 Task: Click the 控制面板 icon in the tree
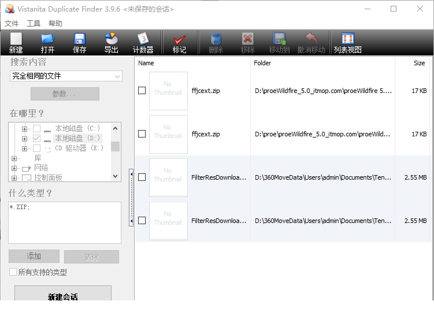(27, 178)
